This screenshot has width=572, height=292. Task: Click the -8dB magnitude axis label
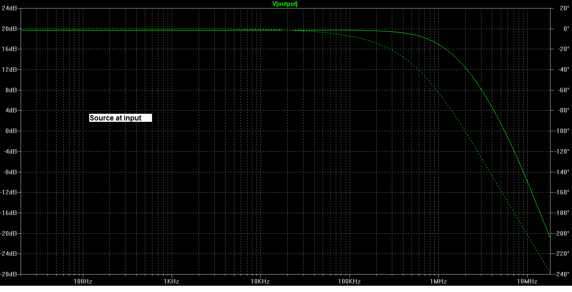click(10, 172)
